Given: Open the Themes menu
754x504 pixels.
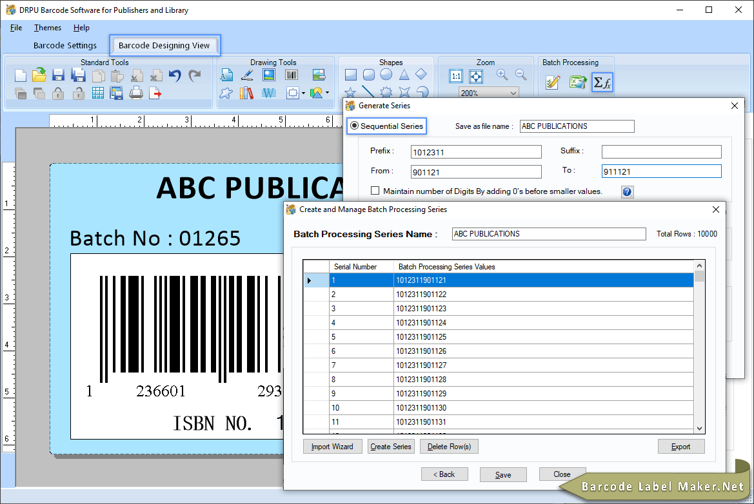Looking at the screenshot, I should pyautogui.click(x=48, y=27).
